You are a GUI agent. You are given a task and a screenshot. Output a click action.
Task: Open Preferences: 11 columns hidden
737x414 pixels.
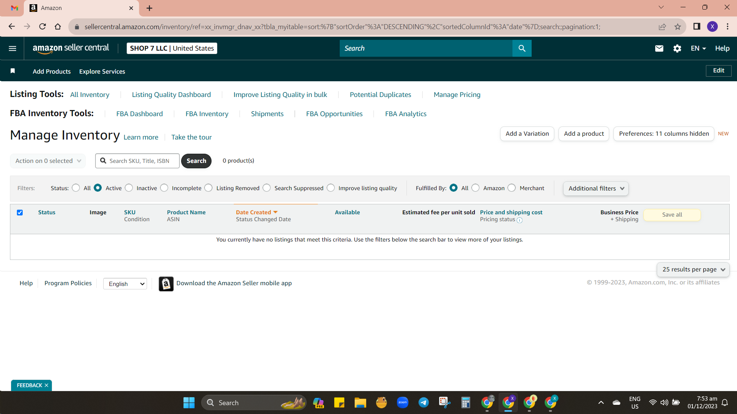point(664,134)
